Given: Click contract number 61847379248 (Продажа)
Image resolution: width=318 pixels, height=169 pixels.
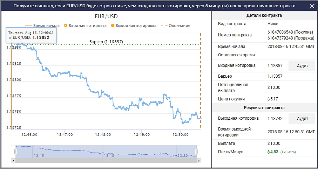Looking at the screenshot, I should click(291, 38).
